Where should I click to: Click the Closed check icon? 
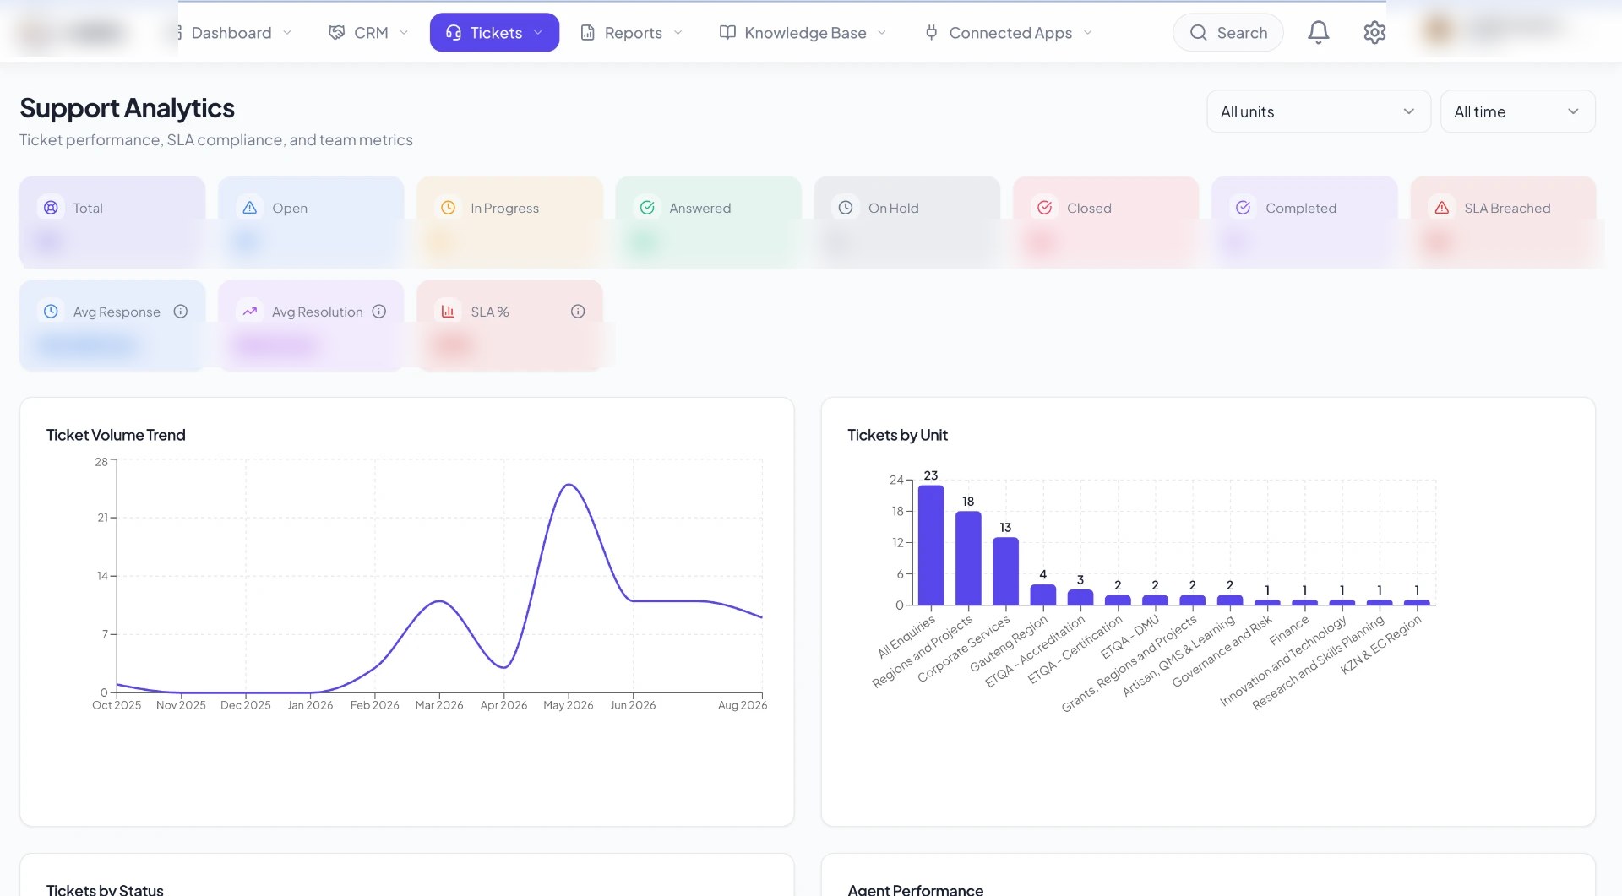(1044, 207)
